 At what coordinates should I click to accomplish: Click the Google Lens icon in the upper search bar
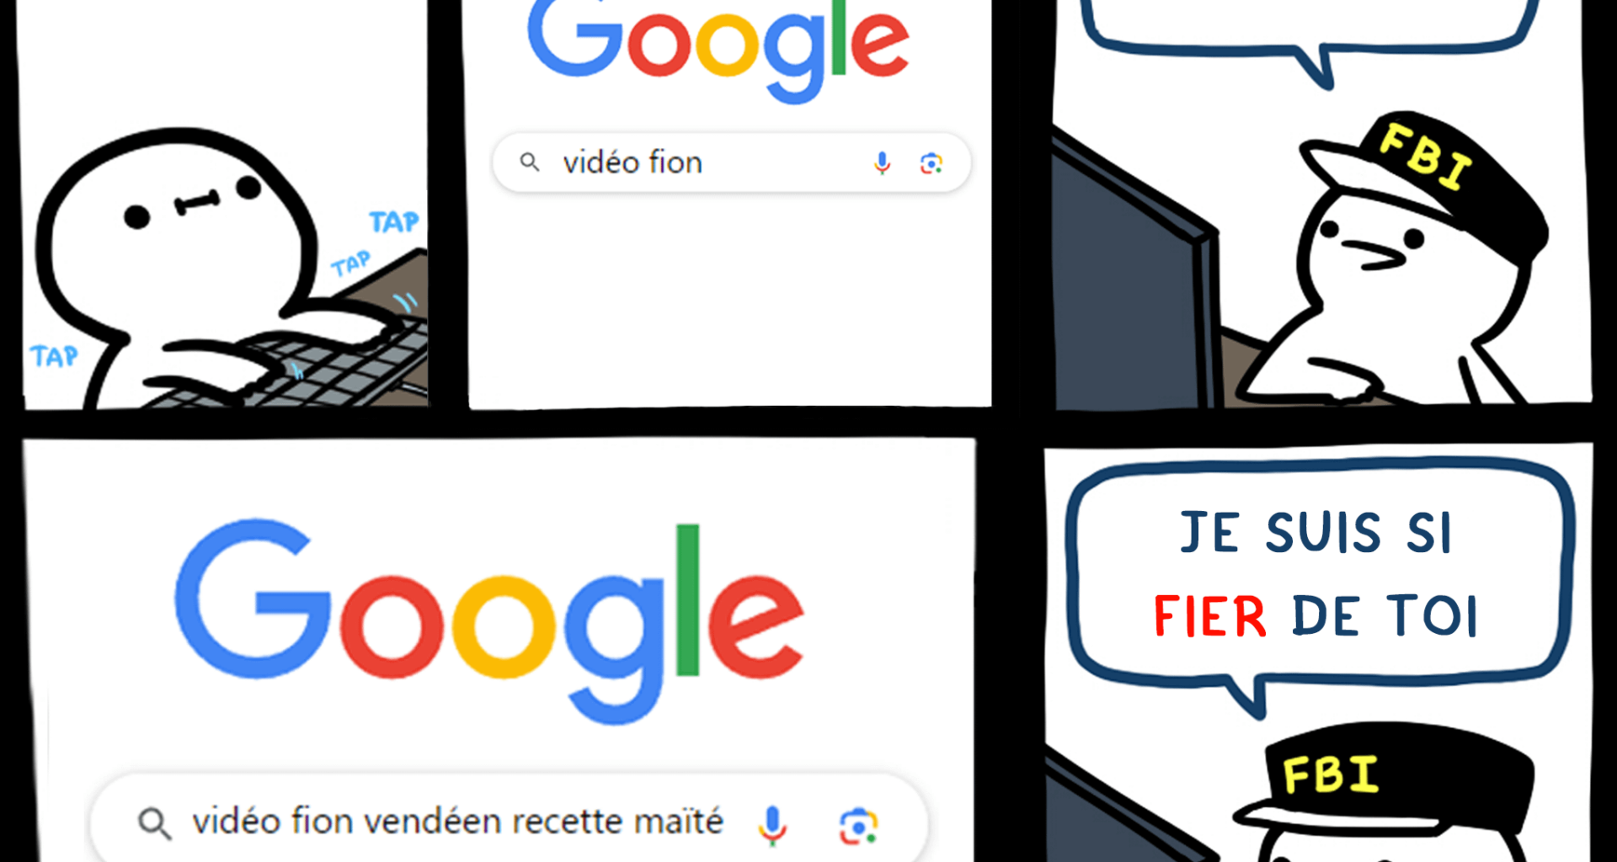(931, 163)
